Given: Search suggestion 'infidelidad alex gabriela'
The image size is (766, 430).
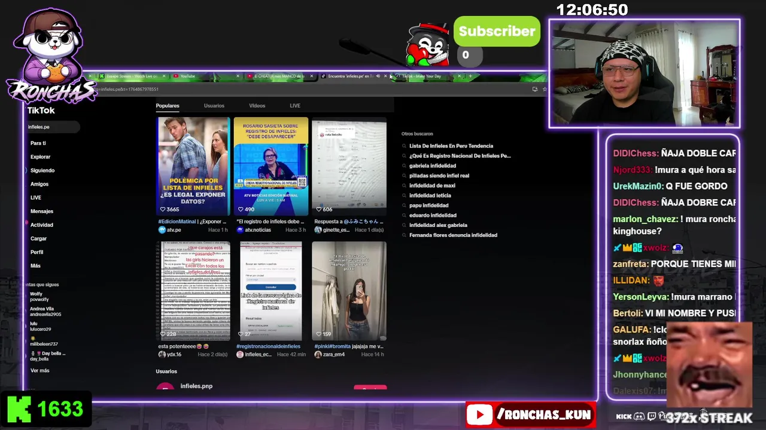Looking at the screenshot, I should coord(438,225).
